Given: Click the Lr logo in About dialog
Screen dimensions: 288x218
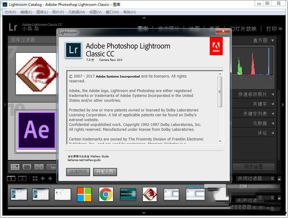Looking at the screenshot, I should click(x=73, y=50).
